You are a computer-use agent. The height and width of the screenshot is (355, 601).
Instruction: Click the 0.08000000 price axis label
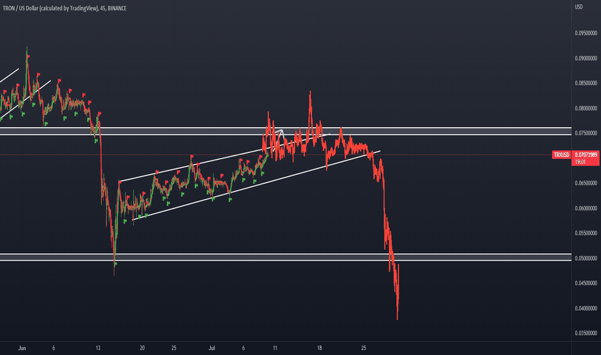click(586, 108)
